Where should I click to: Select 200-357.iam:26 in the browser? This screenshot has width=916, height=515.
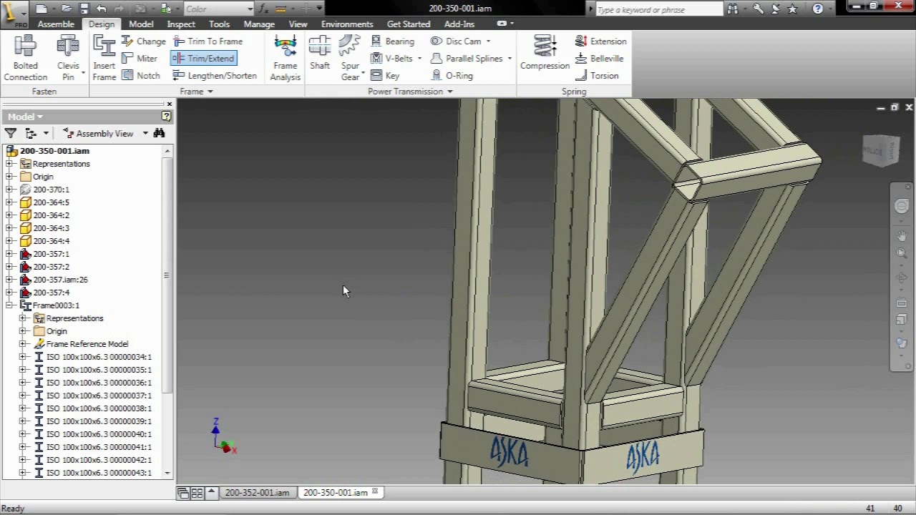pyautogui.click(x=60, y=280)
